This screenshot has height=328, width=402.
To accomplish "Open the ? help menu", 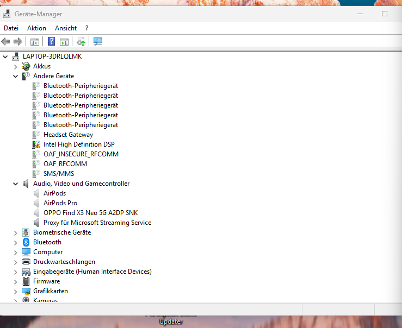I will (86, 28).
